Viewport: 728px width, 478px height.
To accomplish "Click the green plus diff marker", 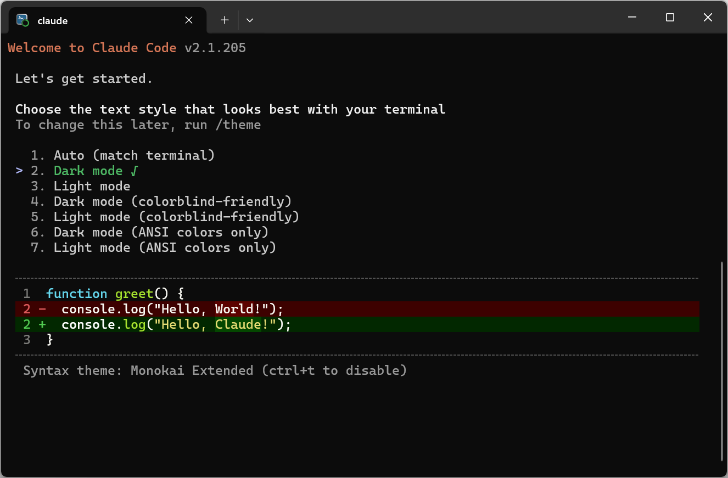I will pyautogui.click(x=42, y=324).
